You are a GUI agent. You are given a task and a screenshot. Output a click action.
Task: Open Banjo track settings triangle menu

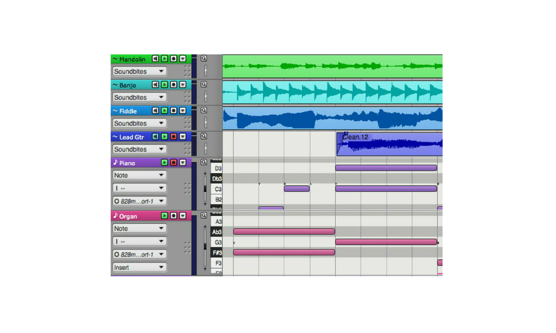point(182,84)
